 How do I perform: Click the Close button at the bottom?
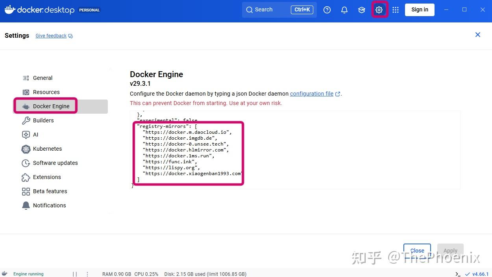417,251
